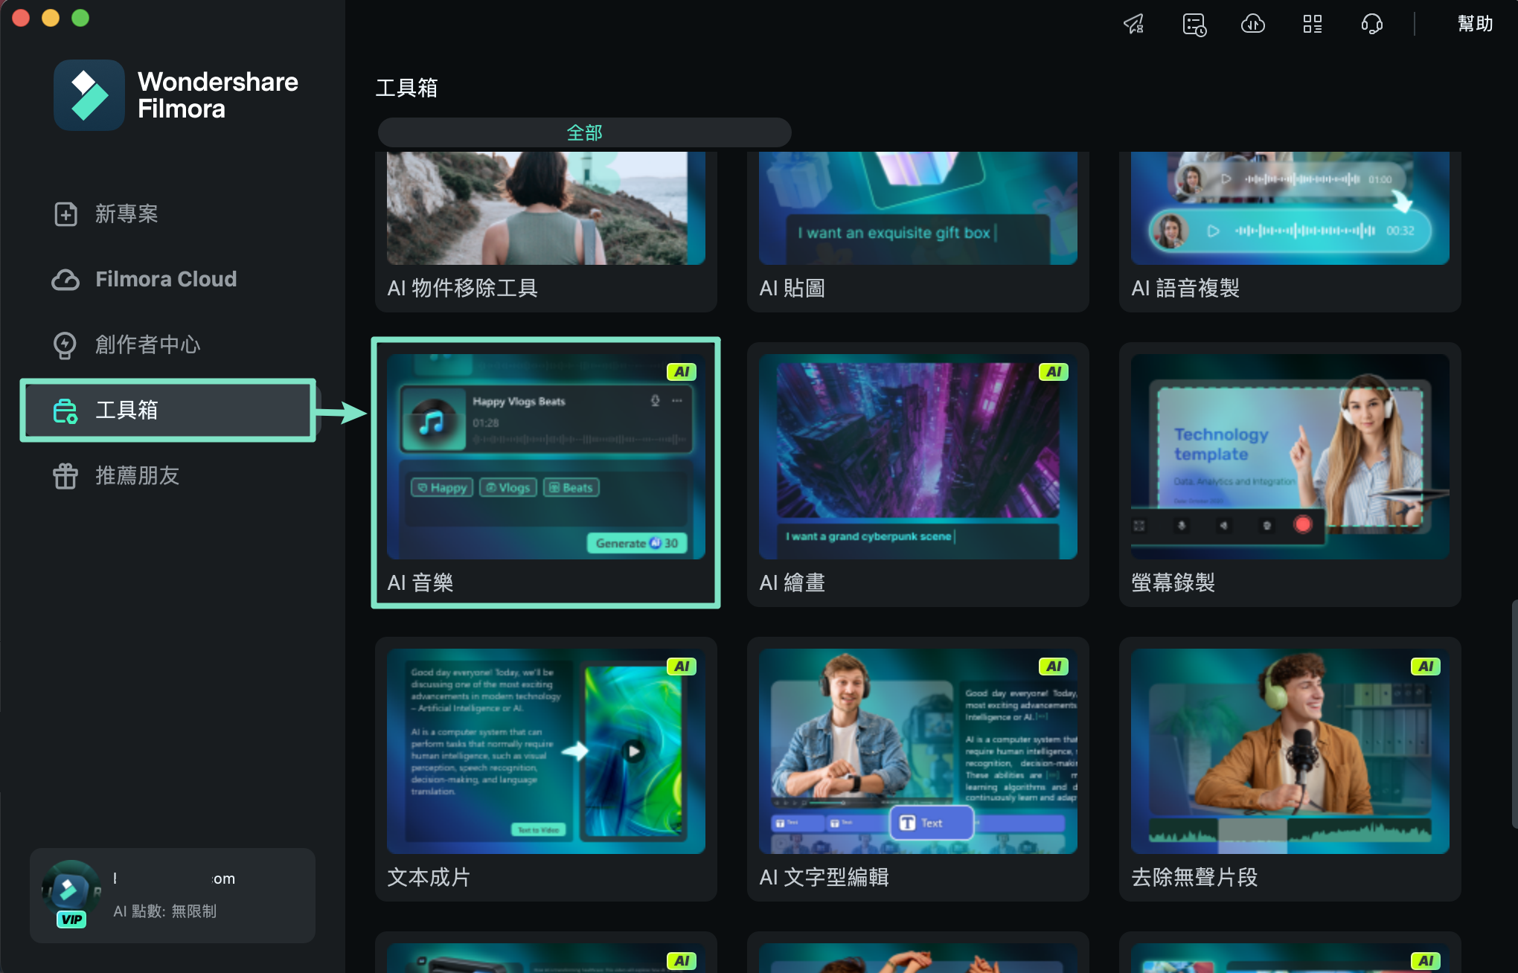Open the AI 貼圖 tool card

coord(917,231)
